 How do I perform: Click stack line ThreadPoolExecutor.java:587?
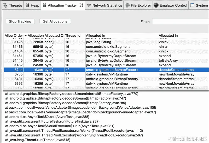tap(74, 135)
